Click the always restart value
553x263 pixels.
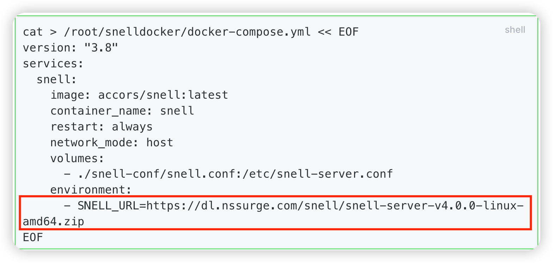click(x=132, y=127)
